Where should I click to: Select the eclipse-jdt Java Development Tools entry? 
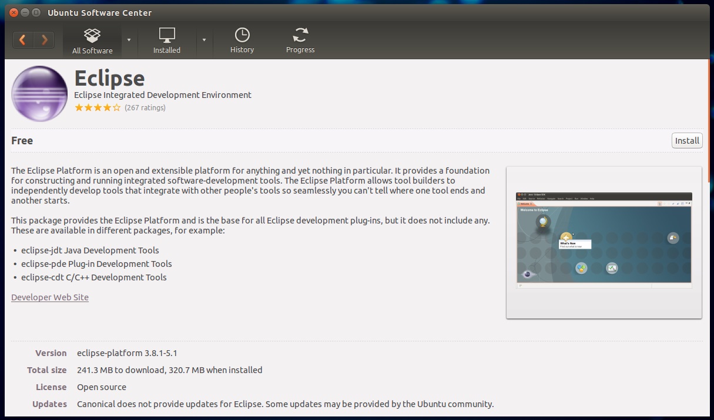tap(89, 250)
